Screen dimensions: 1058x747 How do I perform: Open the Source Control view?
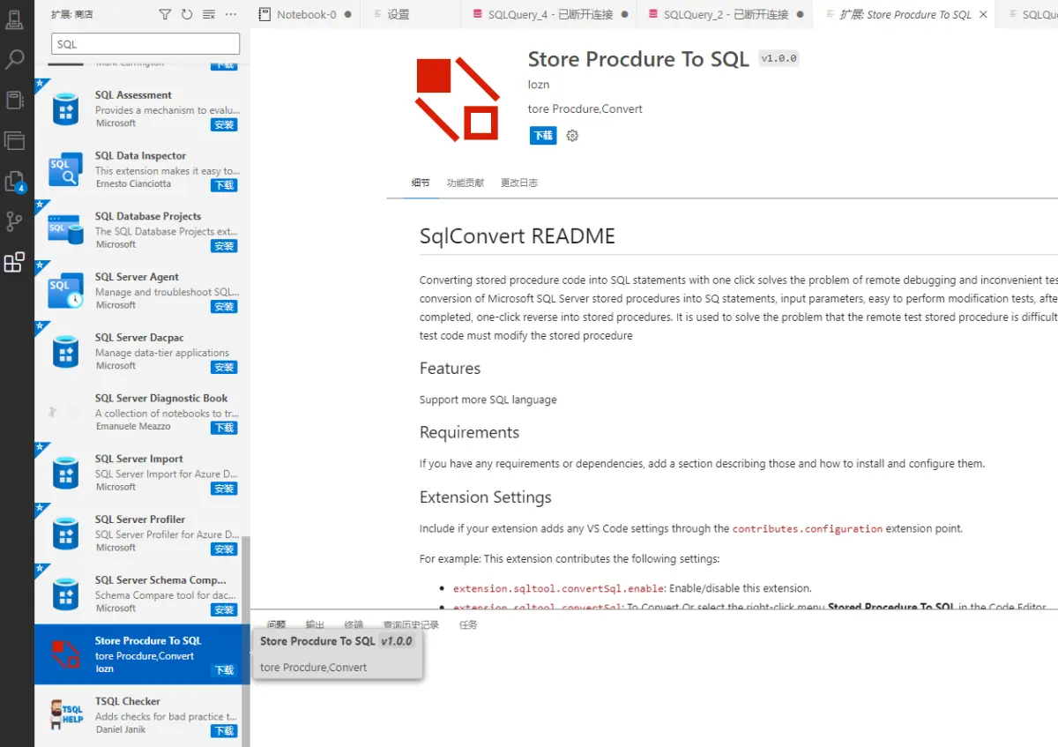pyautogui.click(x=15, y=221)
